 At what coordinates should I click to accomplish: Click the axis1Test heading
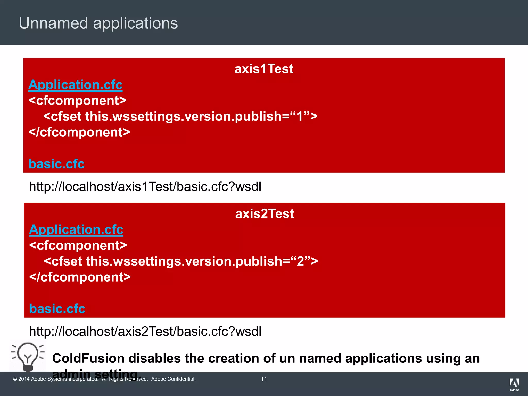point(264,69)
